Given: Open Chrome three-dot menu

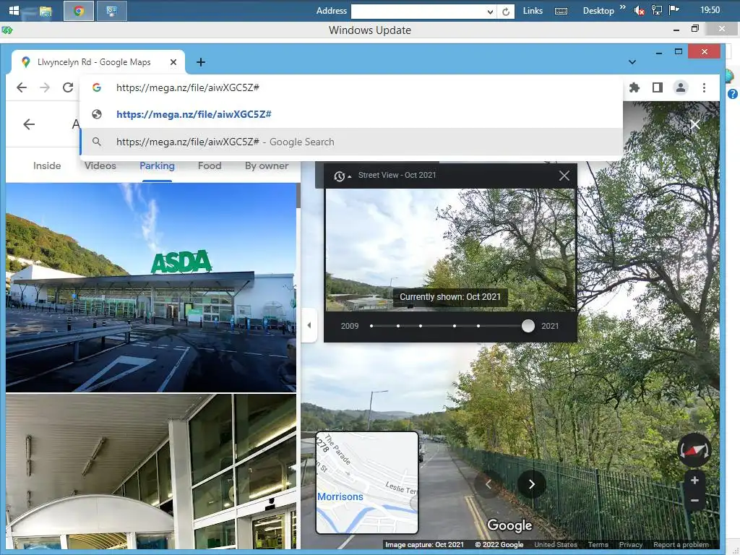Looking at the screenshot, I should tap(704, 87).
